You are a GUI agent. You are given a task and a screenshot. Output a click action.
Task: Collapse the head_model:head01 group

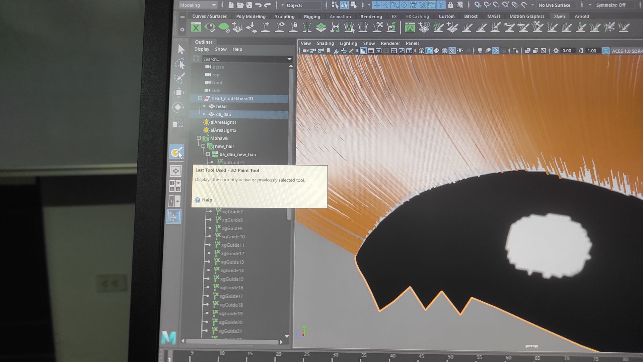click(x=200, y=98)
